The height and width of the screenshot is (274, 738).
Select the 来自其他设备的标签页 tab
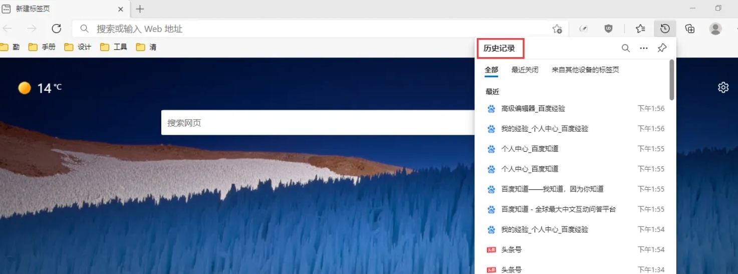point(585,70)
